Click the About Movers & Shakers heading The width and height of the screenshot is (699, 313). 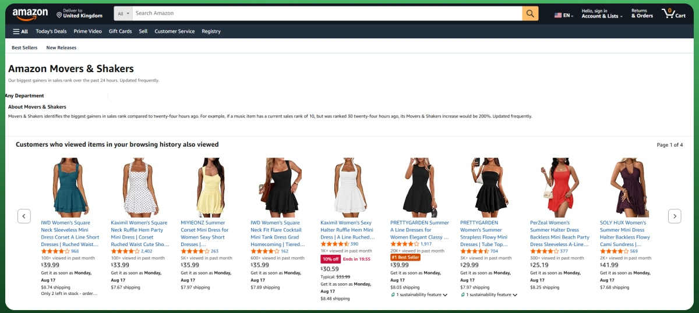point(37,107)
